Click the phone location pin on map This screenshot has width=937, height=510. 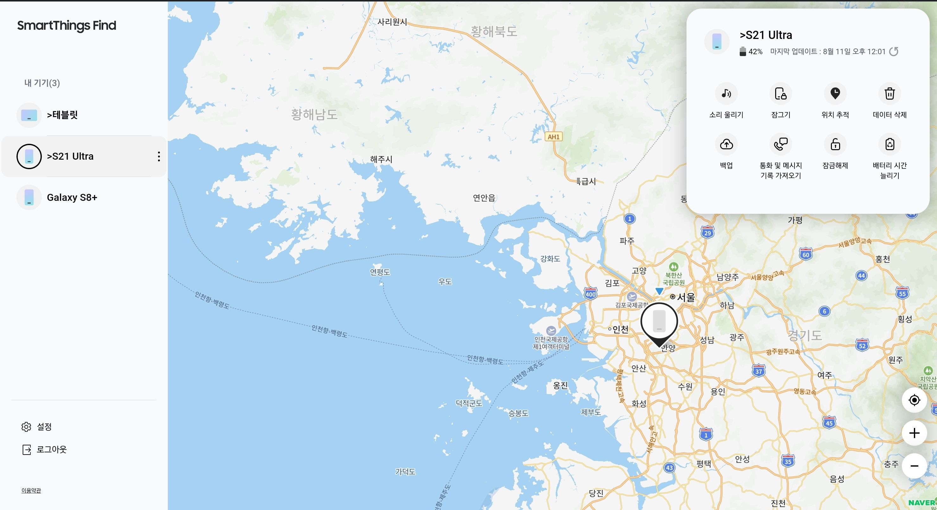tap(659, 322)
